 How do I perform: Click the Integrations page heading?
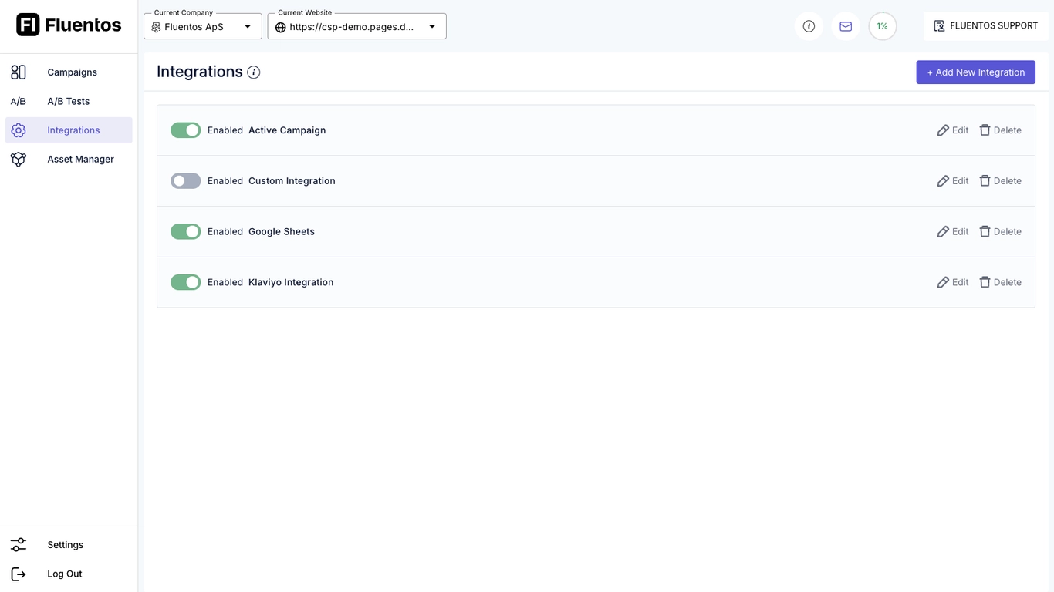point(200,72)
